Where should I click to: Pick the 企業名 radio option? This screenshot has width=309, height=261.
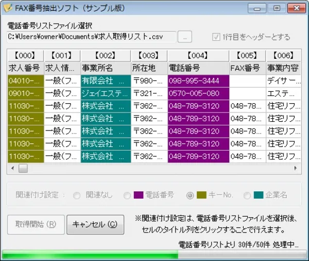pos(247,195)
